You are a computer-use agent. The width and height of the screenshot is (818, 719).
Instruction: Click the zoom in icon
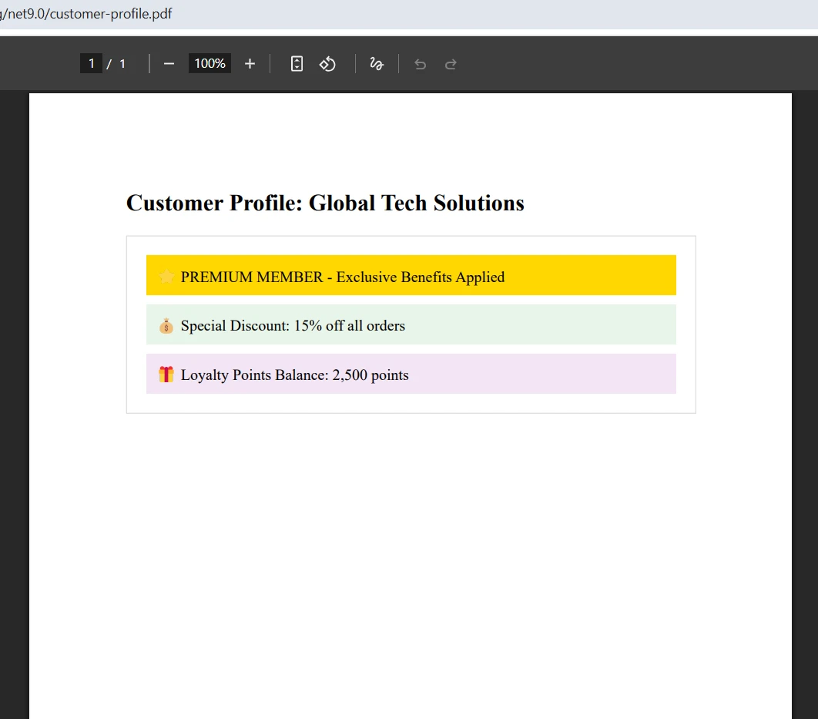[x=250, y=63]
